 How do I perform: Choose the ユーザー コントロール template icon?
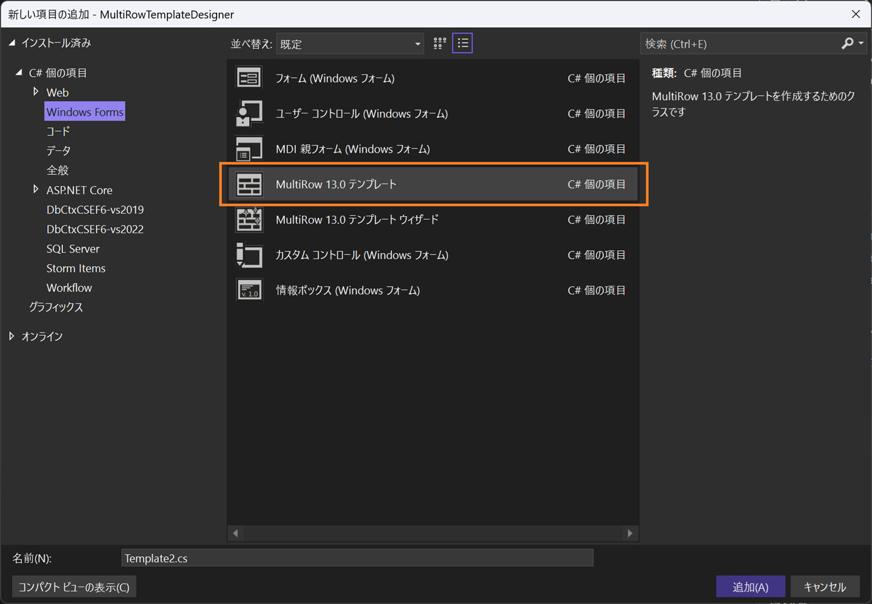249,113
